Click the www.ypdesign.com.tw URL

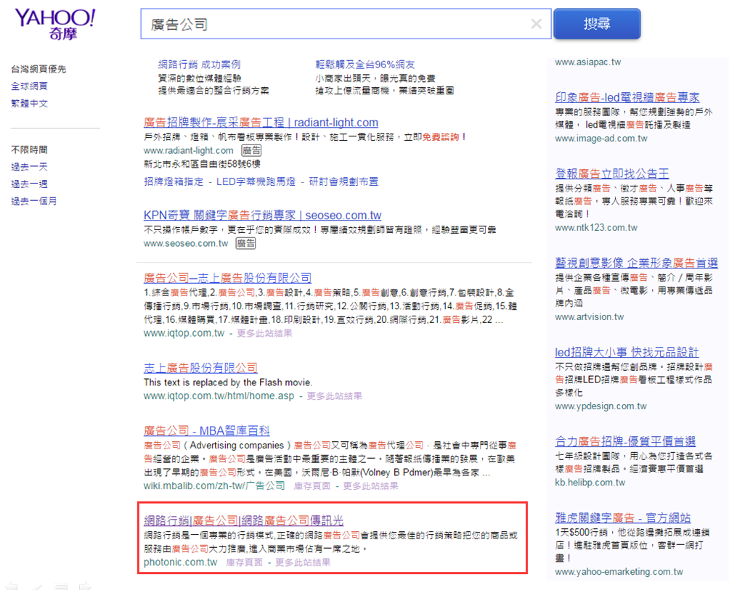(601, 406)
